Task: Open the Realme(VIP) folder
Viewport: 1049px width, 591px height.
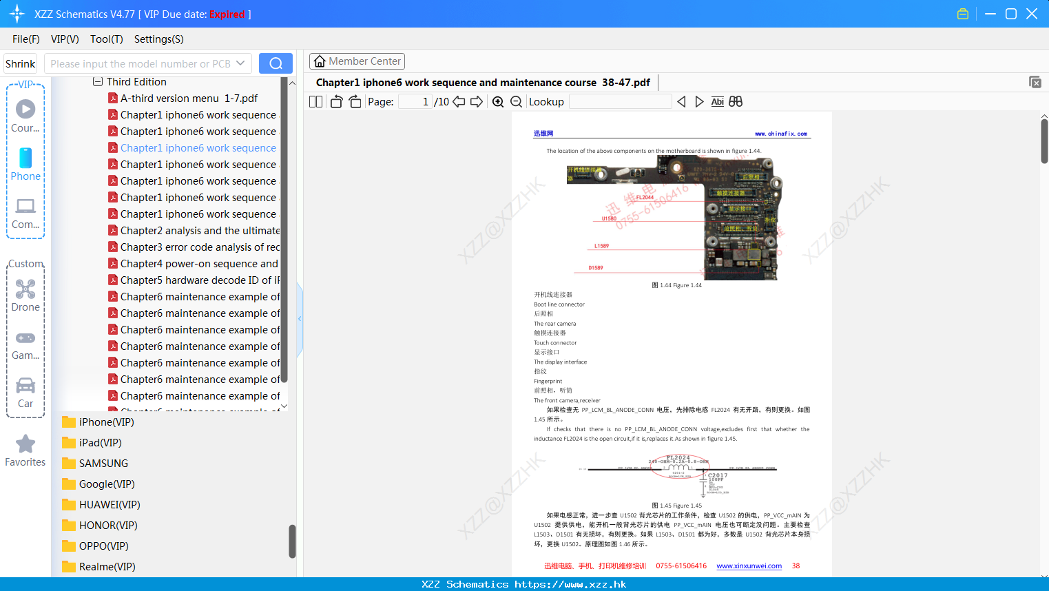Action: pyautogui.click(x=98, y=567)
